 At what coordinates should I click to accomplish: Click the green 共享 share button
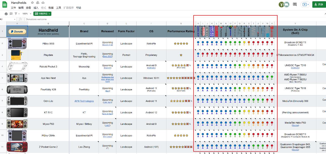(x=319, y=4)
